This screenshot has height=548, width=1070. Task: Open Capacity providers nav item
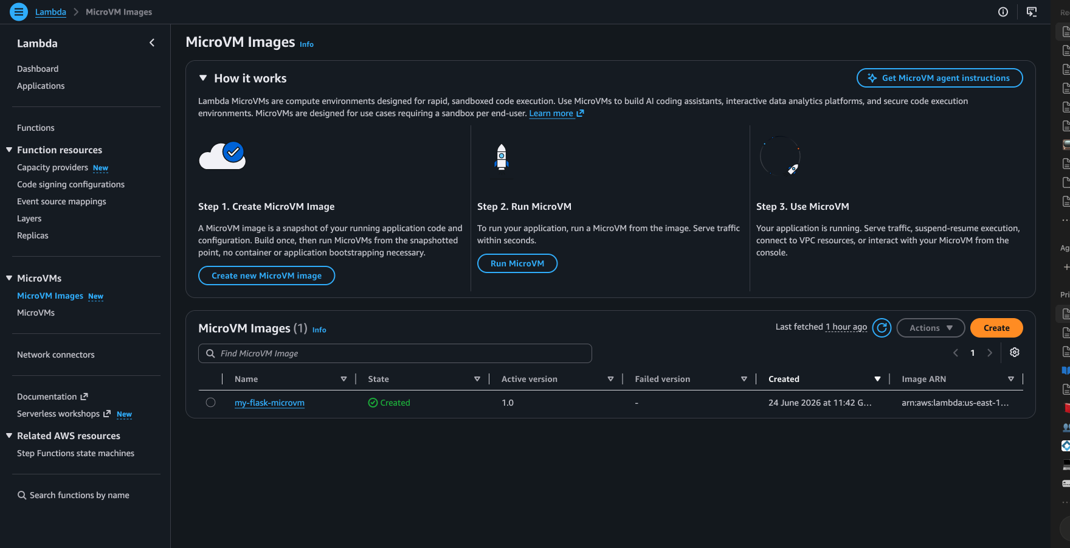(x=52, y=167)
